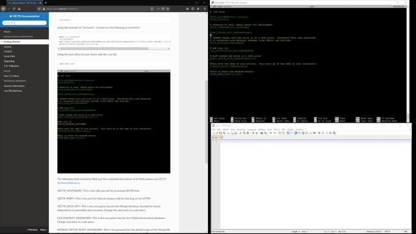Click Notepad++ Open file icon

216,133
